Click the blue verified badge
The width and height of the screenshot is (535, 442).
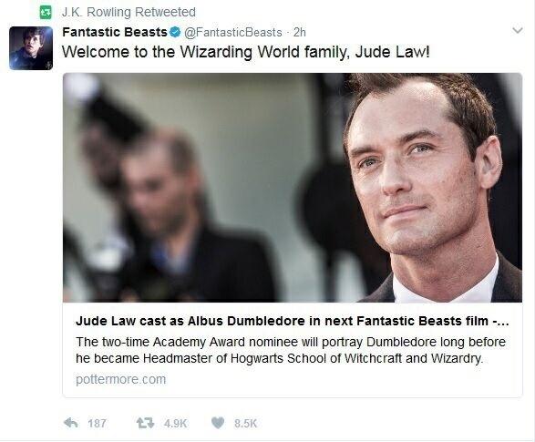pos(175,32)
